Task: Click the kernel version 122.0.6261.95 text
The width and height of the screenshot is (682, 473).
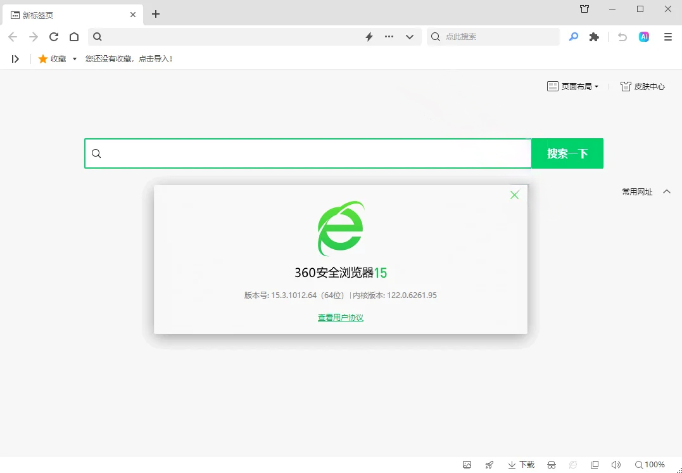Action: (x=412, y=295)
